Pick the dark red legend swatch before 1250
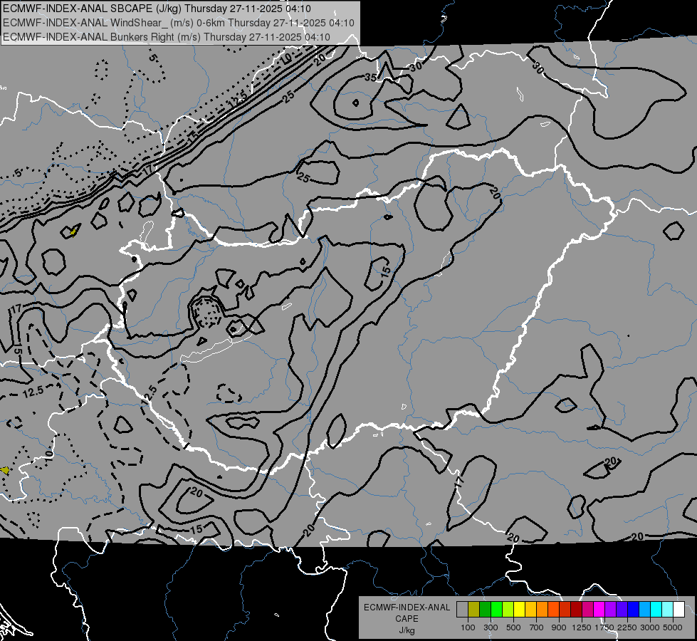The height and width of the screenshot is (641, 697). 577,609
